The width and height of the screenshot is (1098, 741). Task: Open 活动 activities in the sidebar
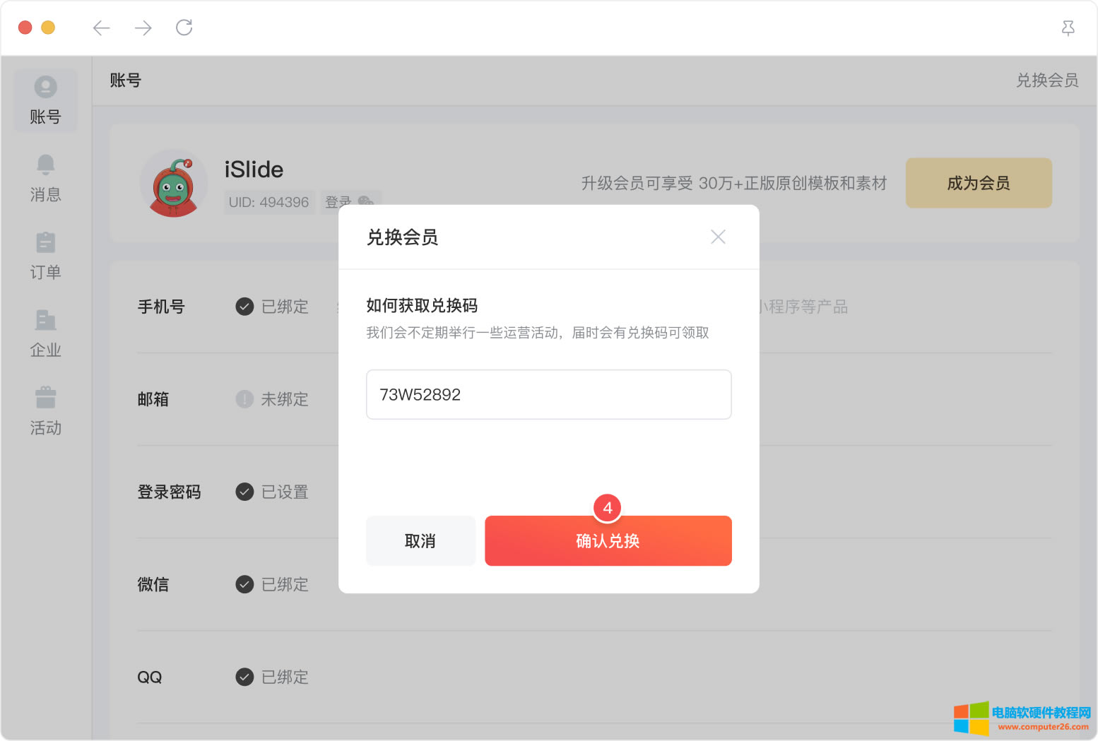[x=46, y=412]
